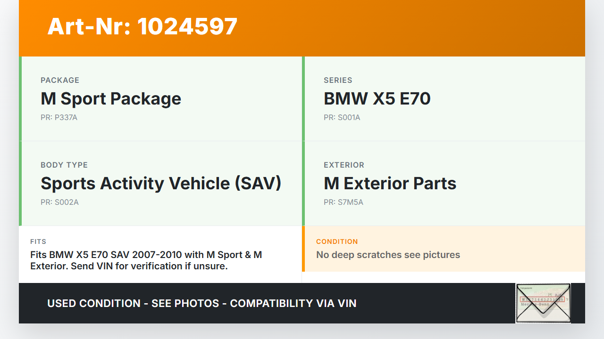Click the Art-Nr: 1024597 heading
This screenshot has height=339, width=604.
pos(142,26)
